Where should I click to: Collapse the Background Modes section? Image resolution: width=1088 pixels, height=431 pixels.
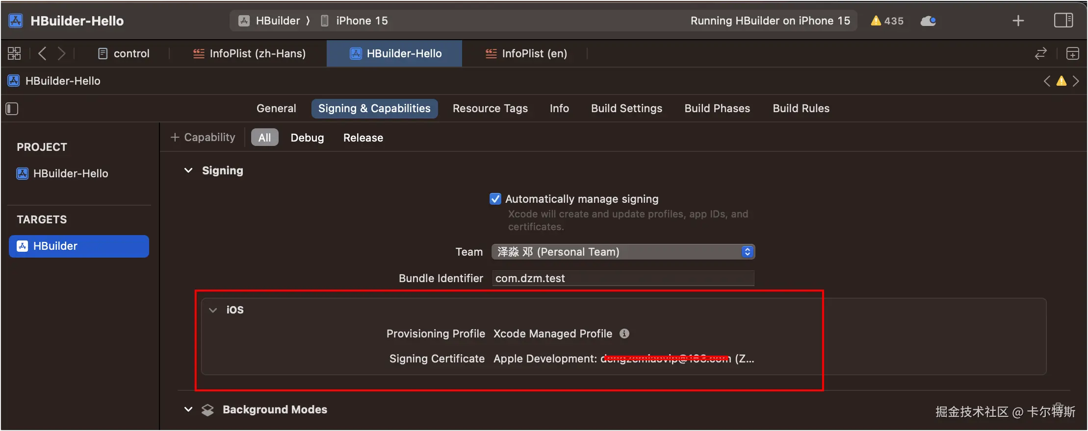click(x=188, y=409)
